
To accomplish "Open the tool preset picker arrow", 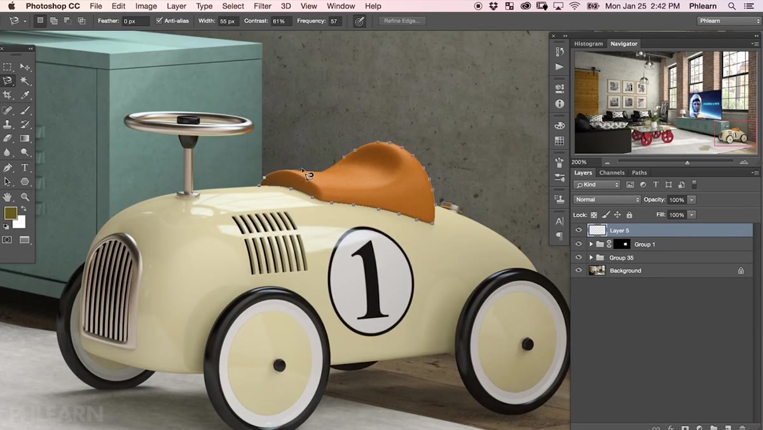I will (25, 21).
